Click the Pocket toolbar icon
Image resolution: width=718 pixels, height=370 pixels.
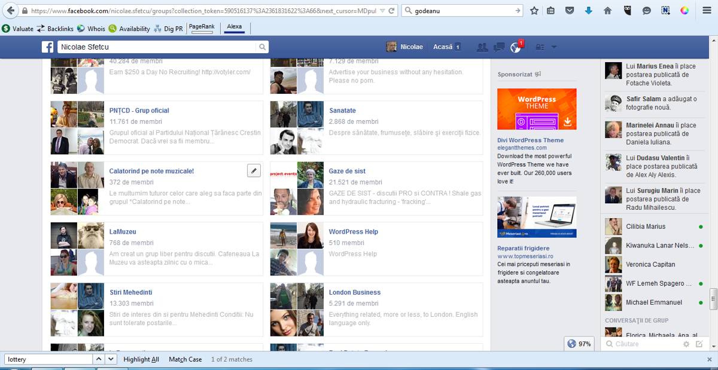click(x=570, y=11)
